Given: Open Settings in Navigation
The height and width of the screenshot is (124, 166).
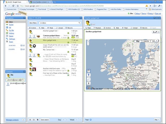Looking at the screenshot, I should pos(12,39).
